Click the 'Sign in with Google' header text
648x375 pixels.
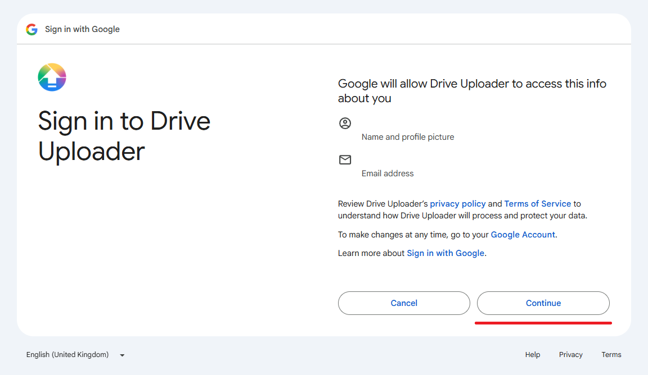pos(82,29)
